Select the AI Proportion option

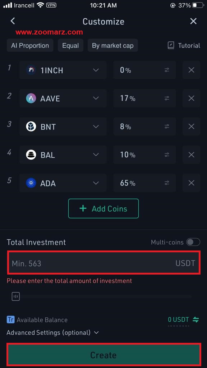[30, 46]
